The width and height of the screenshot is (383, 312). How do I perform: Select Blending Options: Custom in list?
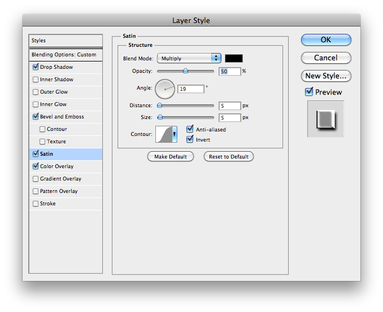click(63, 55)
